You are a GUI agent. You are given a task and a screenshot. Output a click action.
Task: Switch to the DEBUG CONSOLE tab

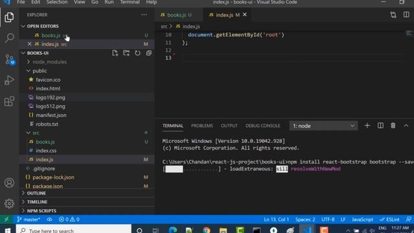[263, 126]
